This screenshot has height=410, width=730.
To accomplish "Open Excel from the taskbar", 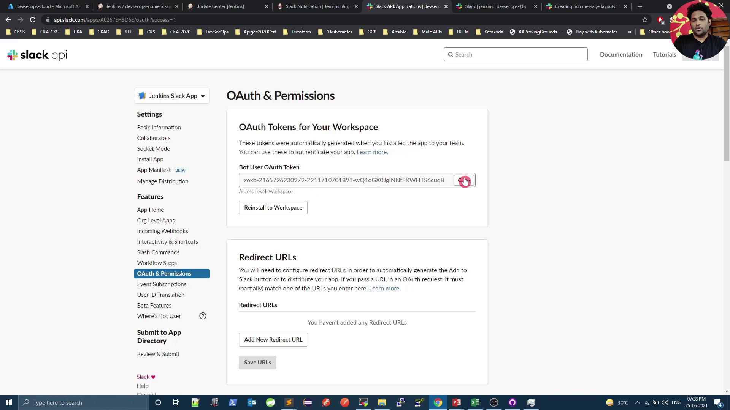I will tap(475, 402).
